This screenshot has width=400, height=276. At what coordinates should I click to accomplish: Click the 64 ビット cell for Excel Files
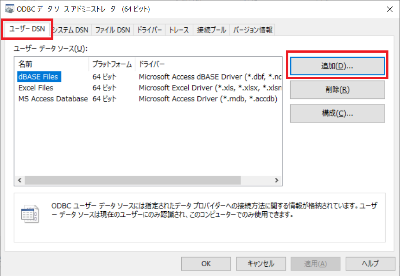coord(105,88)
